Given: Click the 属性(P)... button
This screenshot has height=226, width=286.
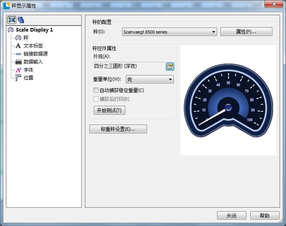Looking at the screenshot, I should tap(246, 32).
